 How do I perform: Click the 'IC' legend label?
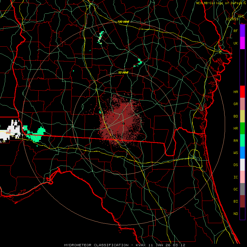[235, 177]
